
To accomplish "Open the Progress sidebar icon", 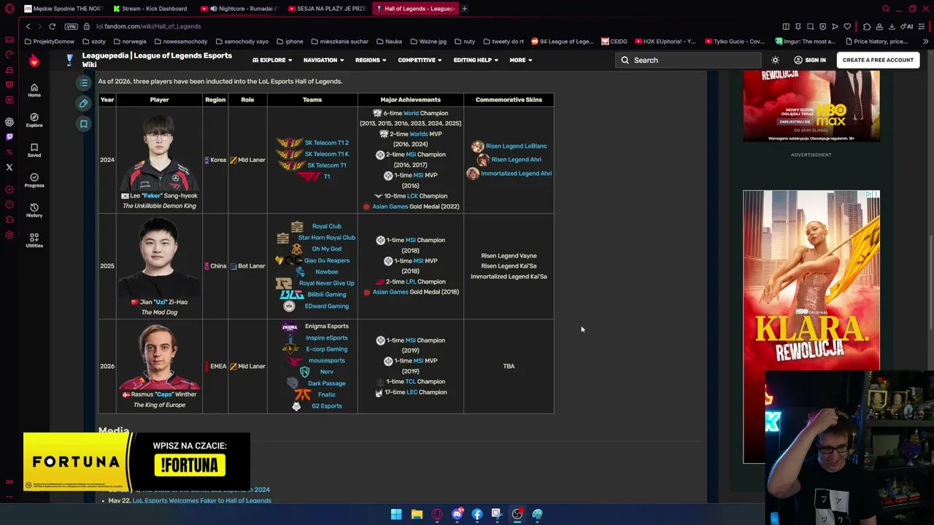I will coord(34,179).
